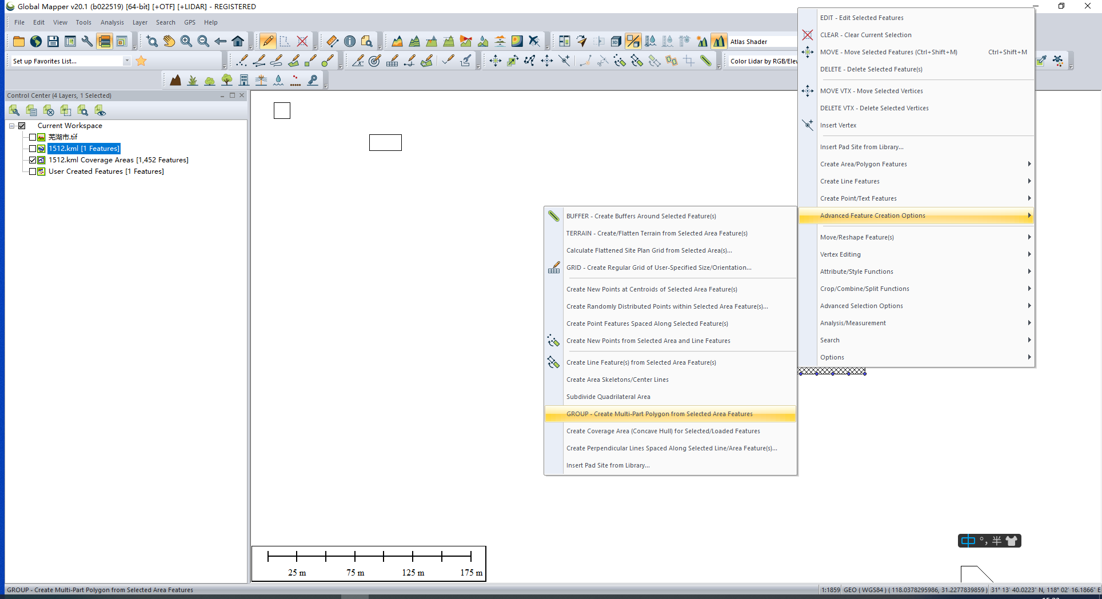Select the 1512.kml Coverage Areas layer row

(x=118, y=160)
